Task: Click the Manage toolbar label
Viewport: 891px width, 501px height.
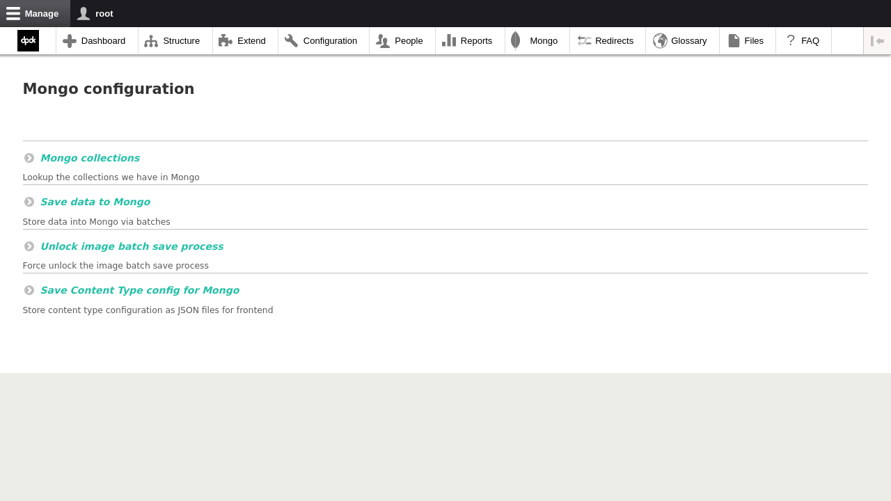Action: point(42,13)
